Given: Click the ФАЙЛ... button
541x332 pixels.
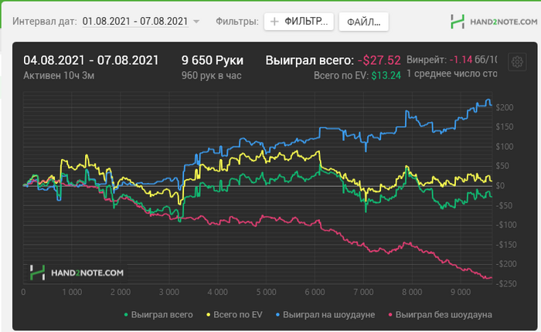Looking at the screenshot, I should 364,22.
